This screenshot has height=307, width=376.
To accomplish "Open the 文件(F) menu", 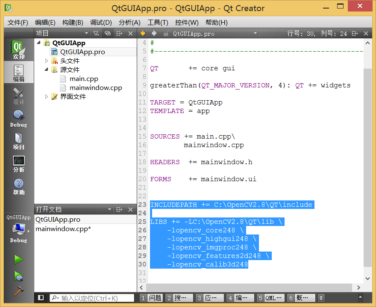I will 18,23.
